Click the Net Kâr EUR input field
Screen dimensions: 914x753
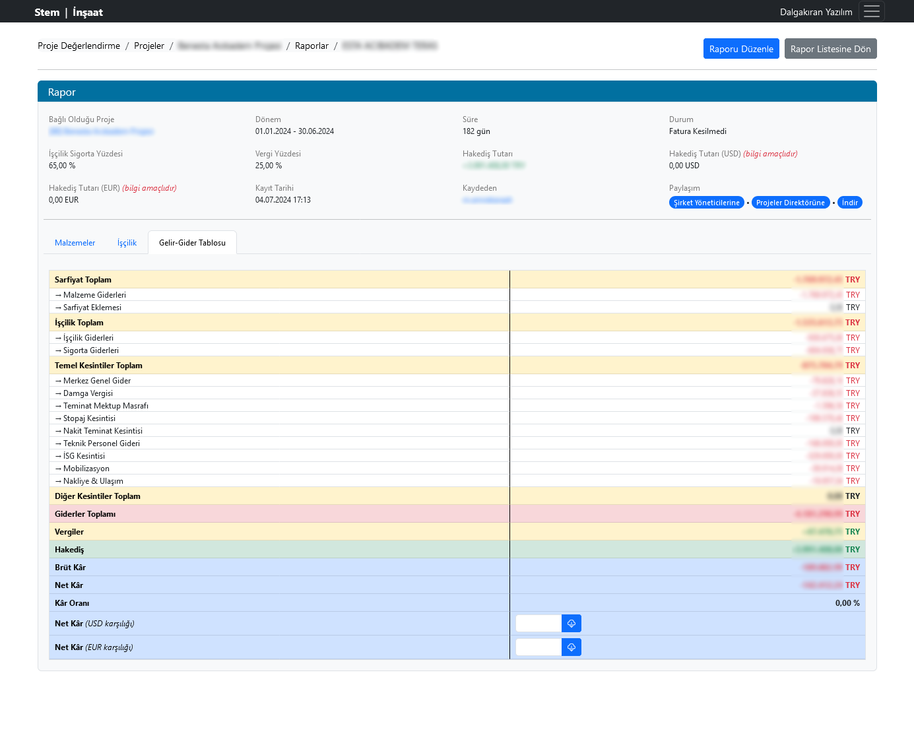pos(539,647)
